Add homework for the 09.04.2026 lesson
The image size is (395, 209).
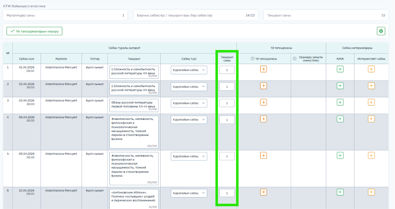tap(263, 156)
